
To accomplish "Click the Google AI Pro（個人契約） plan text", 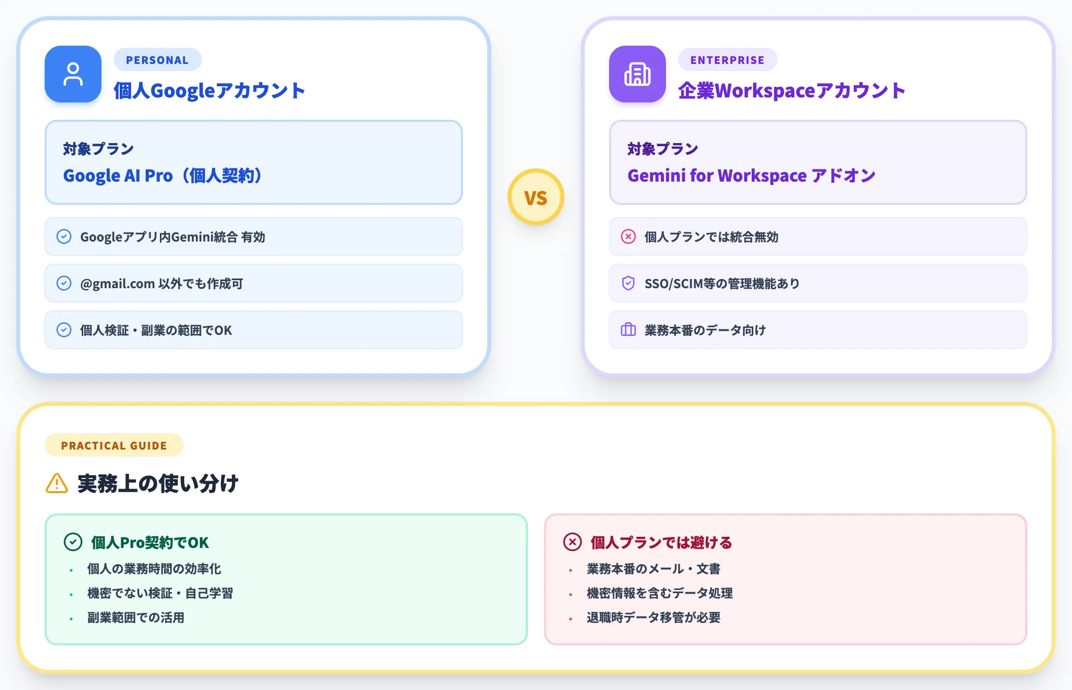I will pos(163,176).
